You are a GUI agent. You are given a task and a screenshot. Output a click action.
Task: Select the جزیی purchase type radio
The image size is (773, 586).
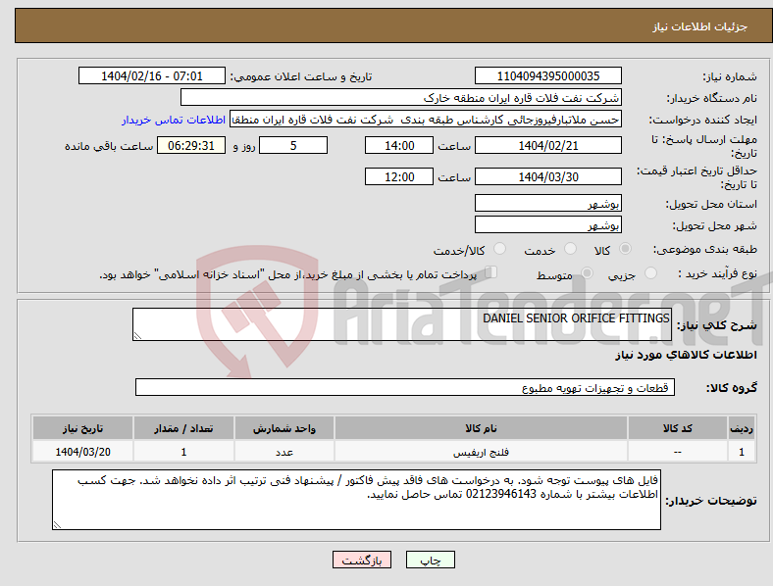tap(650, 272)
